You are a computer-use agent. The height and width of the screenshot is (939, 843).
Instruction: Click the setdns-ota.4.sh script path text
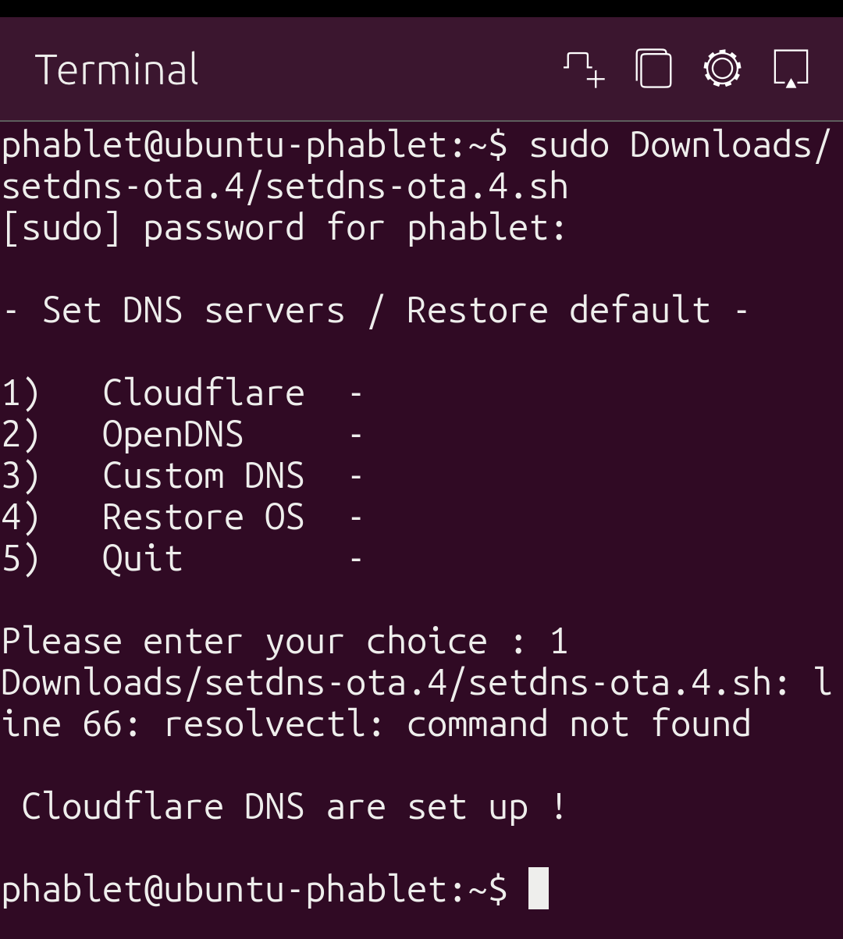(x=281, y=186)
